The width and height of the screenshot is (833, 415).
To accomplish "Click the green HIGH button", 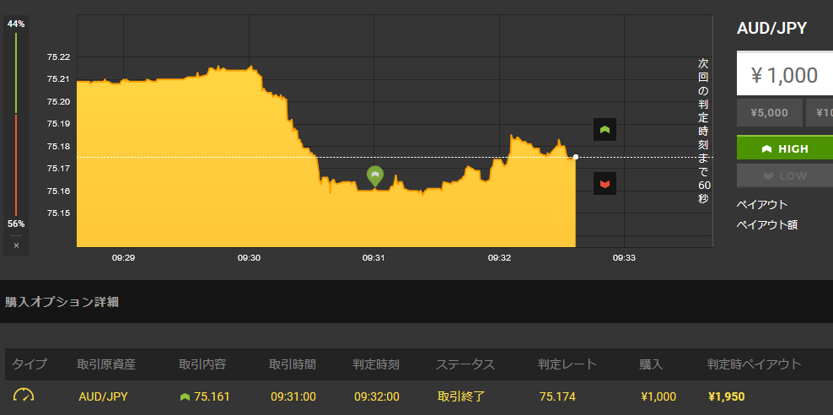I will click(x=785, y=148).
